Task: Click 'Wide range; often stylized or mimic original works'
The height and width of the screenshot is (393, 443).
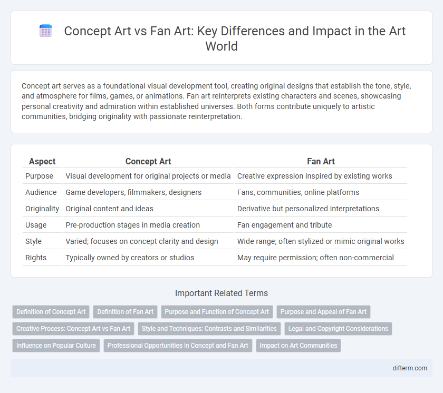Action: pos(321,241)
